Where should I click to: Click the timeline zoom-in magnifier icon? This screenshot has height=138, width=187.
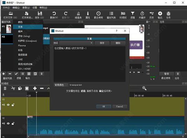coord(144,88)
